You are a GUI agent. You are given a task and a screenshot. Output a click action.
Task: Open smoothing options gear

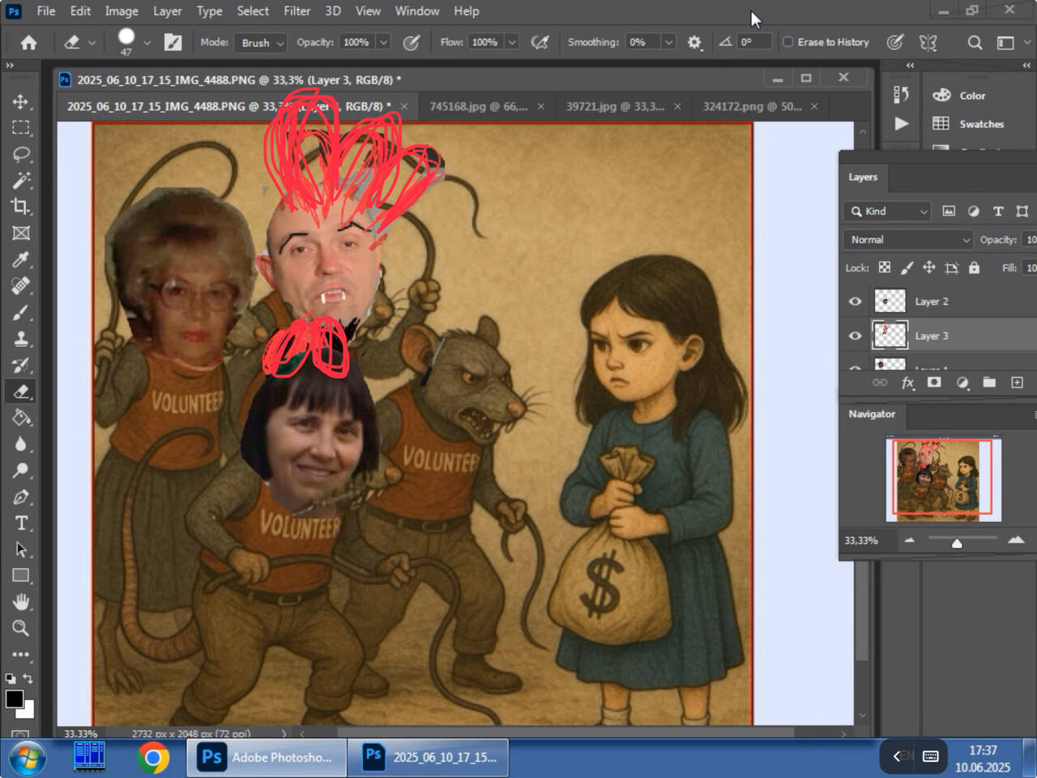(x=694, y=42)
